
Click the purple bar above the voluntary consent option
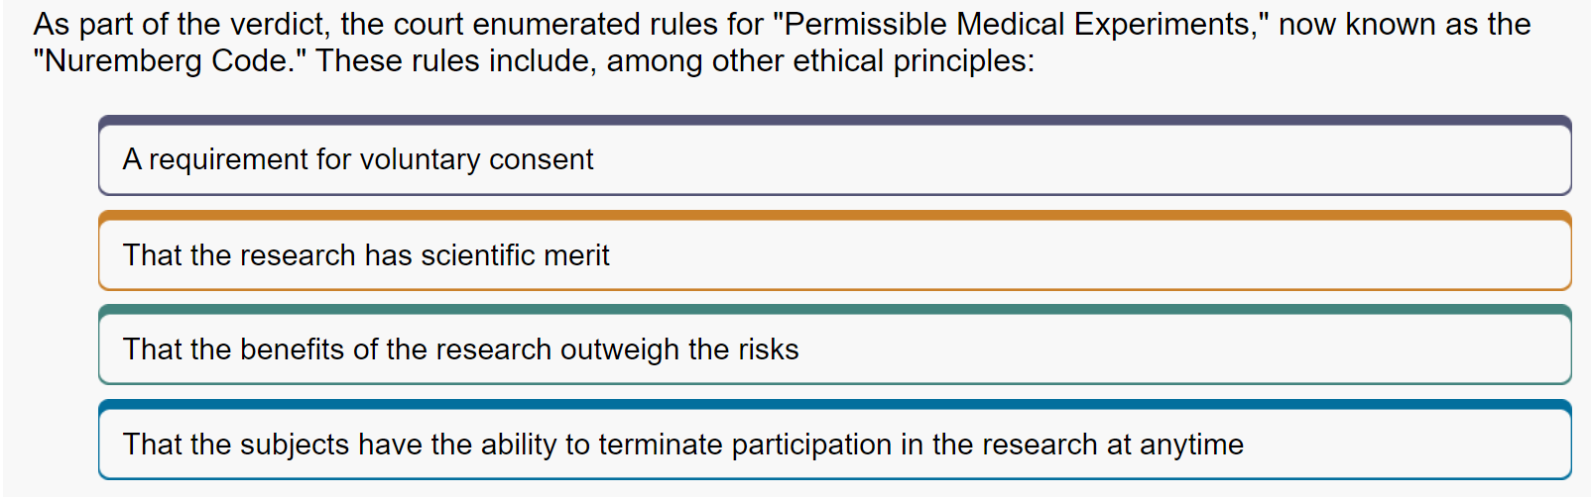[834, 121]
